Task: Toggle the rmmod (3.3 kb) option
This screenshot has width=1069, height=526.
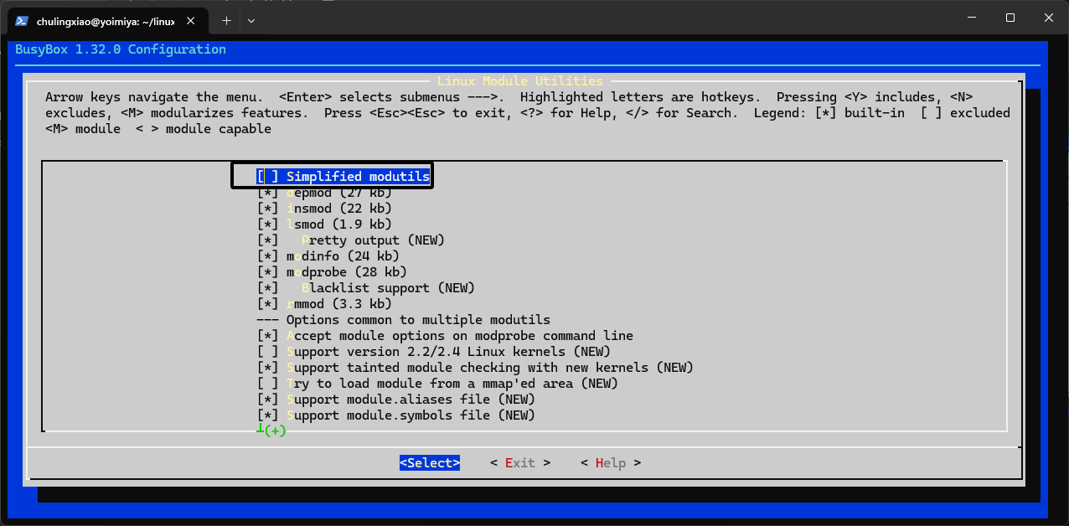Action: pos(324,304)
